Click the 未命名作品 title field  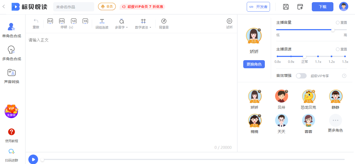coord(74,7)
